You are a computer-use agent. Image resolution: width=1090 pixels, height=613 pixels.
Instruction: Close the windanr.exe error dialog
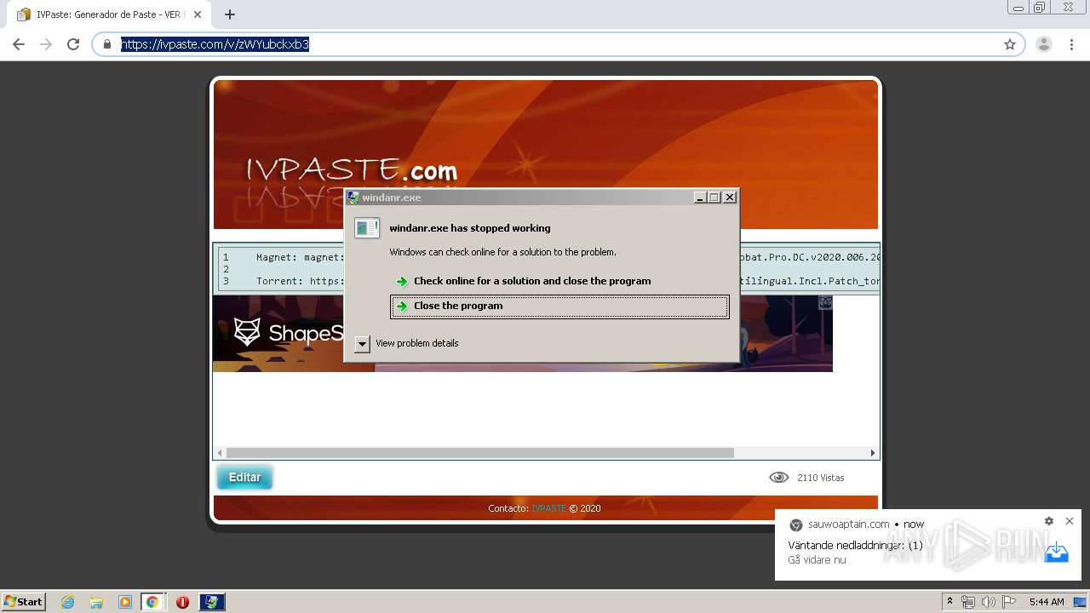[x=730, y=198]
